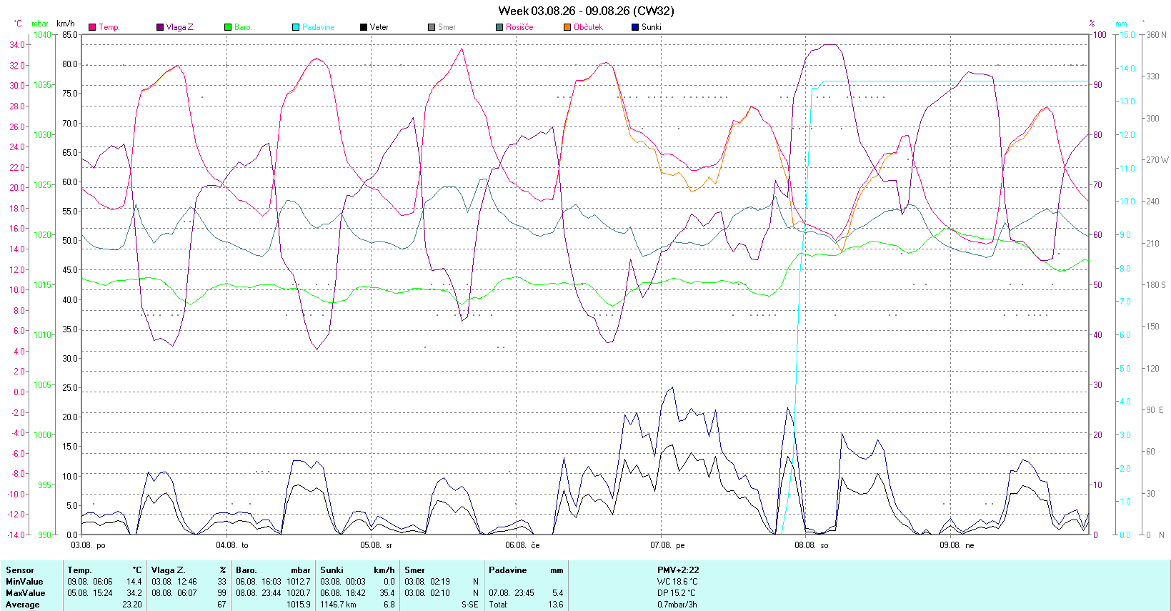Screen dimensions: 1171x611
Task: Click the 'Average' row label
Action: pos(23,605)
